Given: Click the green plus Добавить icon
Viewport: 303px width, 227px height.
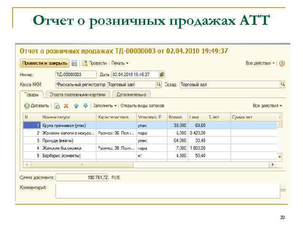Looking at the screenshot, I should pyautogui.click(x=27, y=106).
